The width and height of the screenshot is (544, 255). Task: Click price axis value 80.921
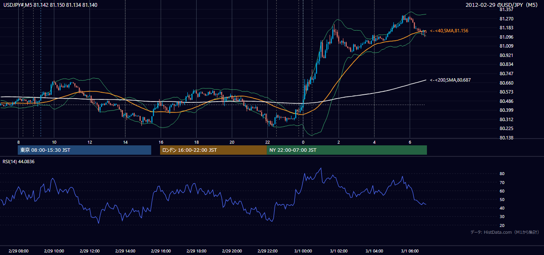click(x=506, y=55)
